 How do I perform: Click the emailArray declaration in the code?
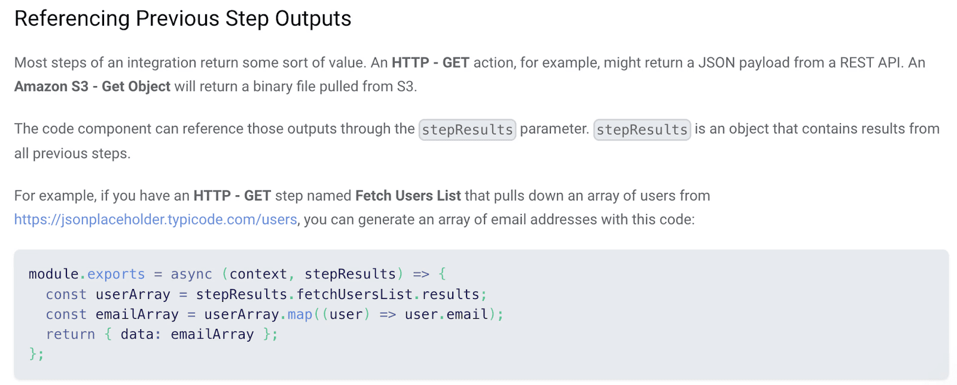[x=137, y=315]
